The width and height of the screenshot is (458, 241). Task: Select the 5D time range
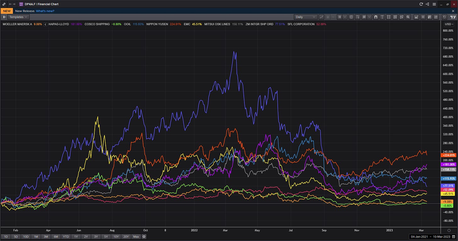point(16,237)
